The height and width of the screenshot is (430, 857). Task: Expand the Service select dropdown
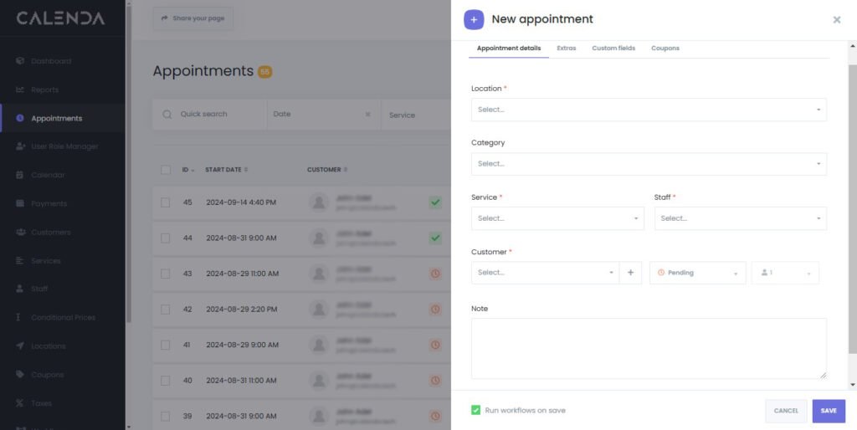click(557, 218)
